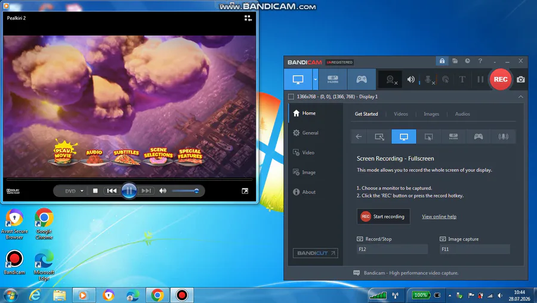Click the big red REC button
The image size is (537, 303).
click(501, 79)
